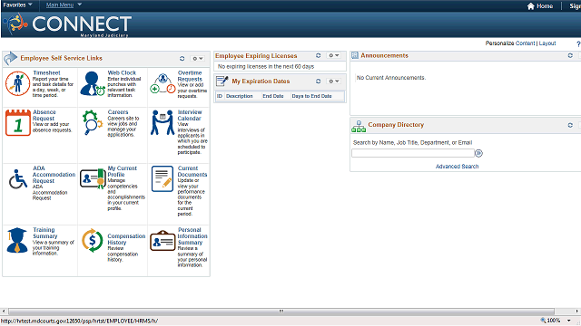Click the Company Directory org-chart icon

tap(359, 126)
